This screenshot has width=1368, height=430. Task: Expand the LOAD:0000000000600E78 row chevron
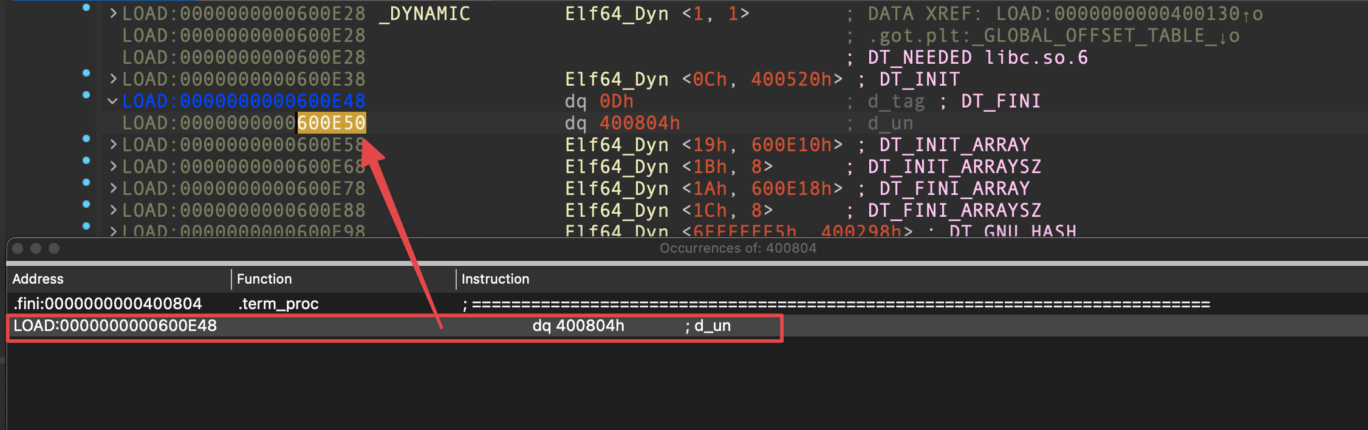tap(113, 188)
